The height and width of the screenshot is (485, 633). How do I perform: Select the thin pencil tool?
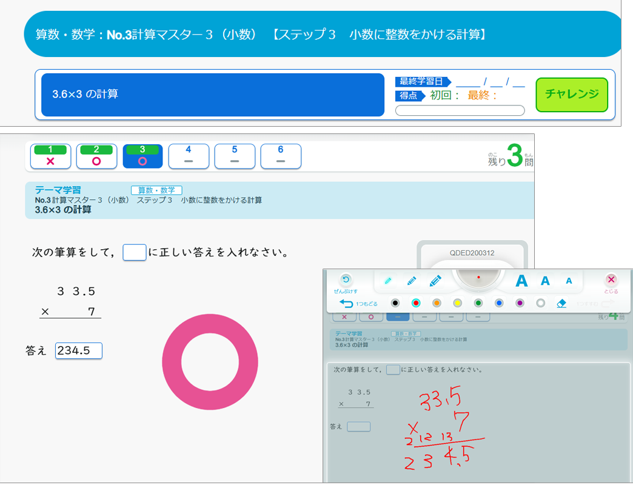coord(388,281)
